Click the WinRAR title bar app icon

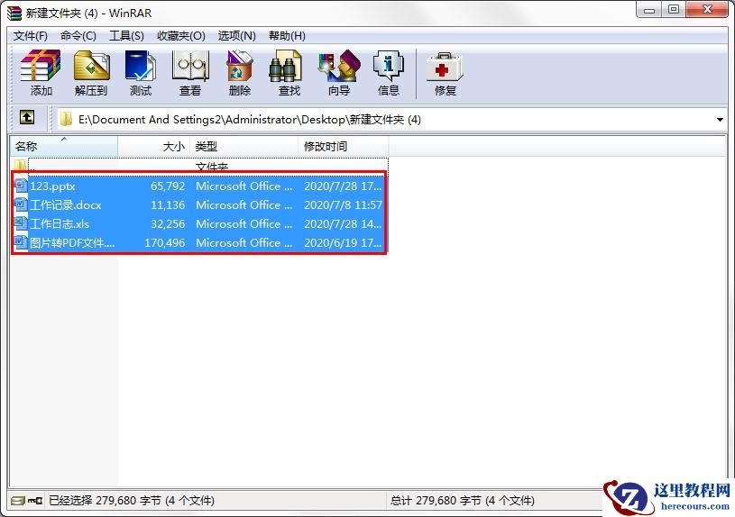click(x=14, y=14)
